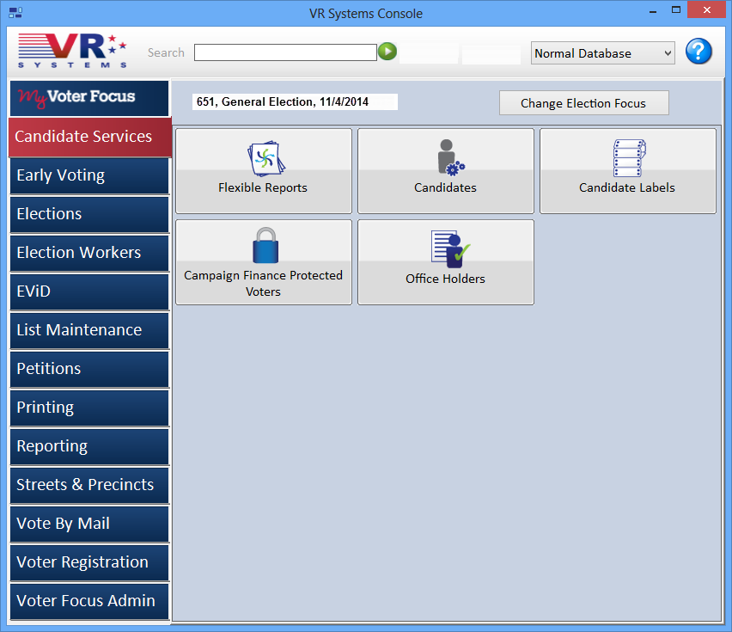The height and width of the screenshot is (632, 732).
Task: Go to Voter Registration section
Action: (x=89, y=563)
